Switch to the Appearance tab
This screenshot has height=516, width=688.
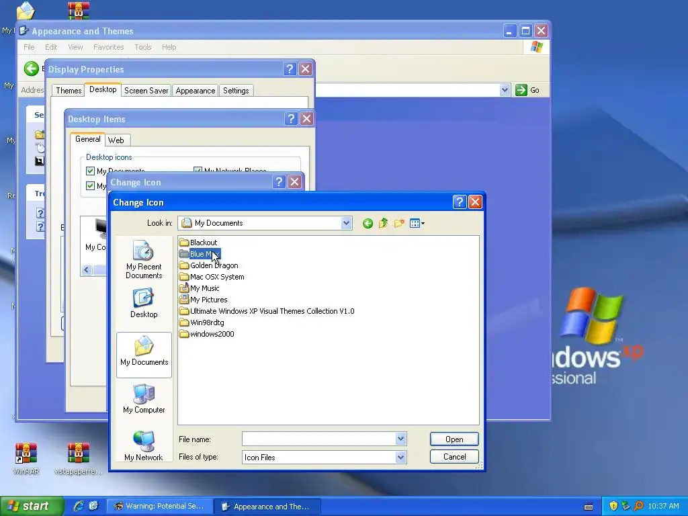click(196, 91)
